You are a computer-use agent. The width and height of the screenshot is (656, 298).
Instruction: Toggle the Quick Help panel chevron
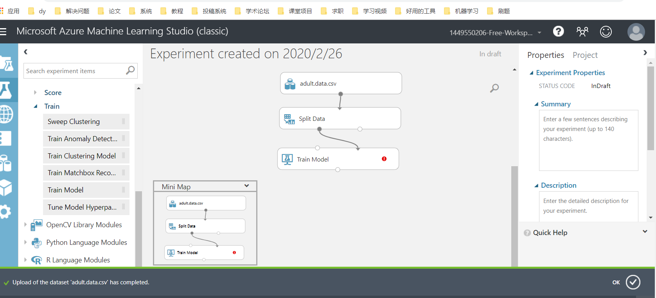[645, 232]
